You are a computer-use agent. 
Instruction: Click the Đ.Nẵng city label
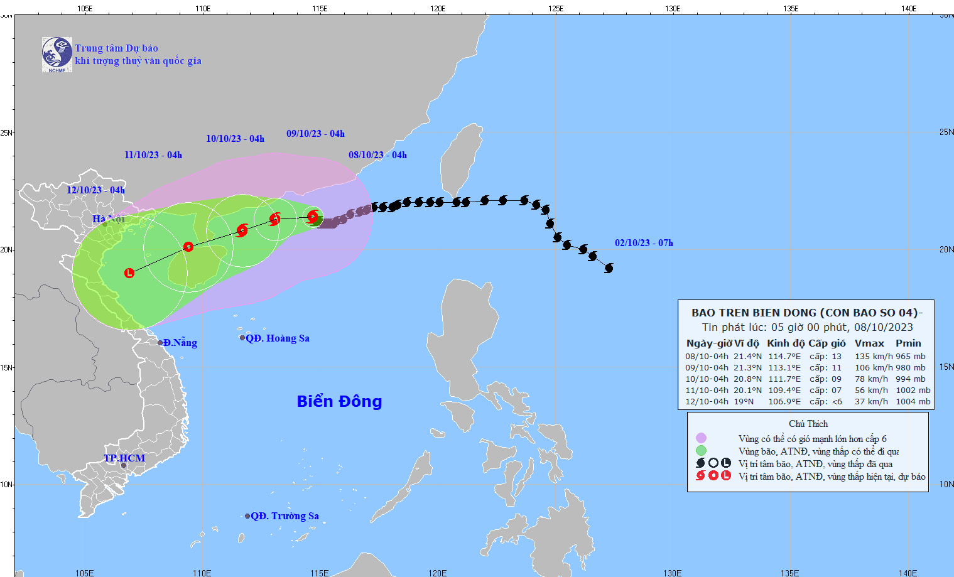click(x=180, y=343)
